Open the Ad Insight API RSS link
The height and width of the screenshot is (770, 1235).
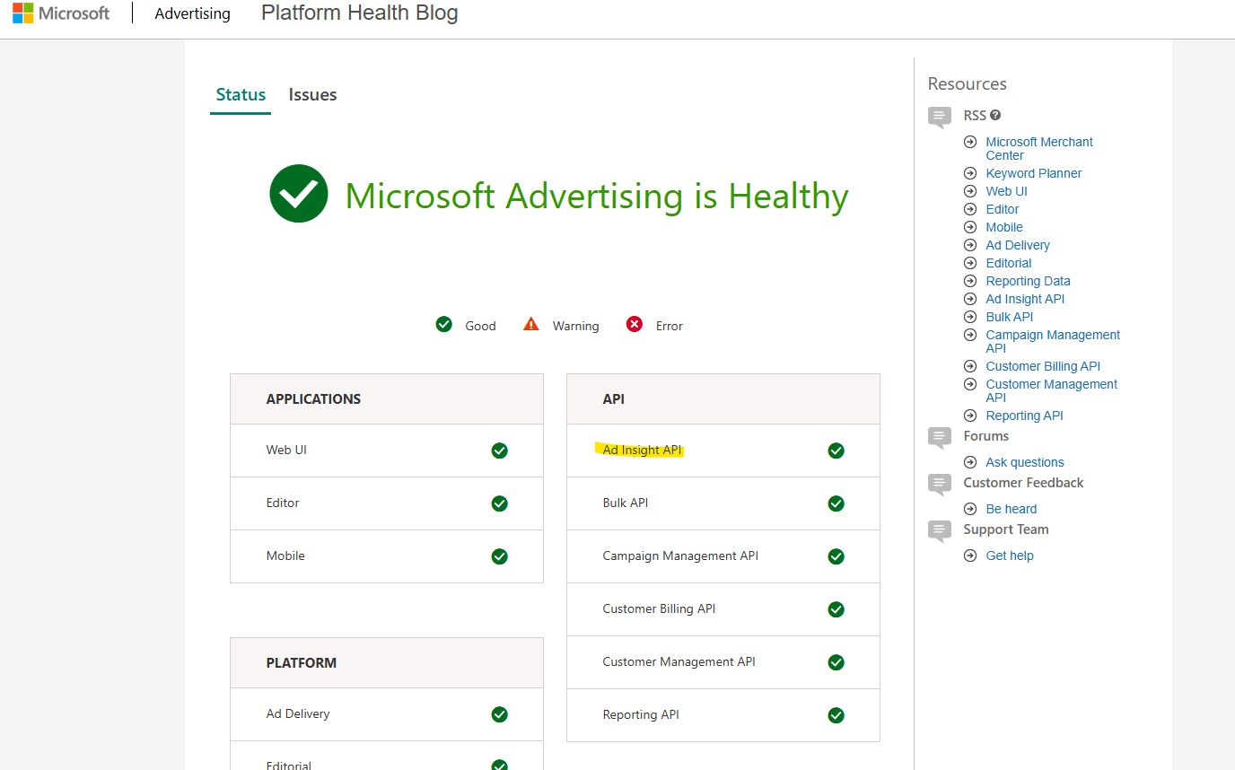(x=1025, y=299)
